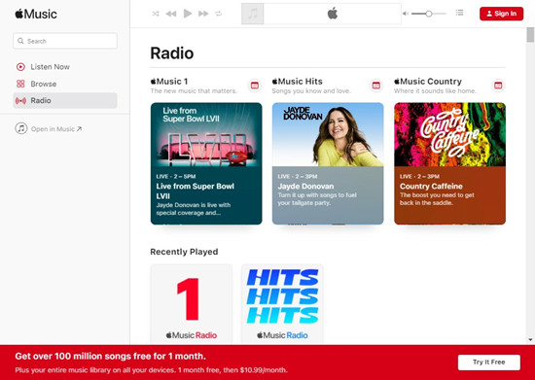Play recently played Hits radio station
This screenshot has height=380, width=535.
coord(282,304)
